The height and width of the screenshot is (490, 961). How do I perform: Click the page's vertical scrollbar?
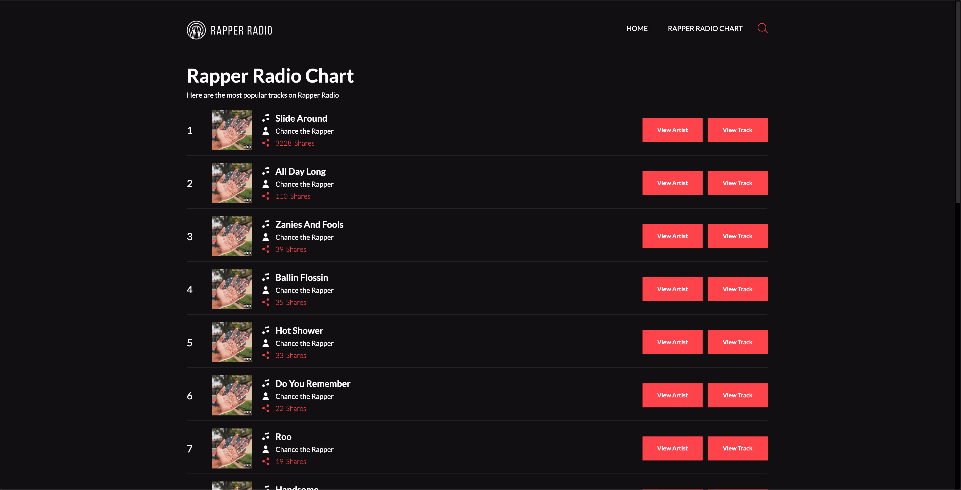pyautogui.click(x=958, y=103)
